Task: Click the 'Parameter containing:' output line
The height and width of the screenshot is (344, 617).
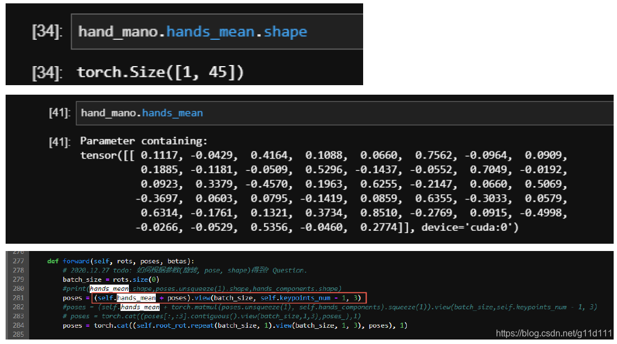Action: click(x=143, y=141)
